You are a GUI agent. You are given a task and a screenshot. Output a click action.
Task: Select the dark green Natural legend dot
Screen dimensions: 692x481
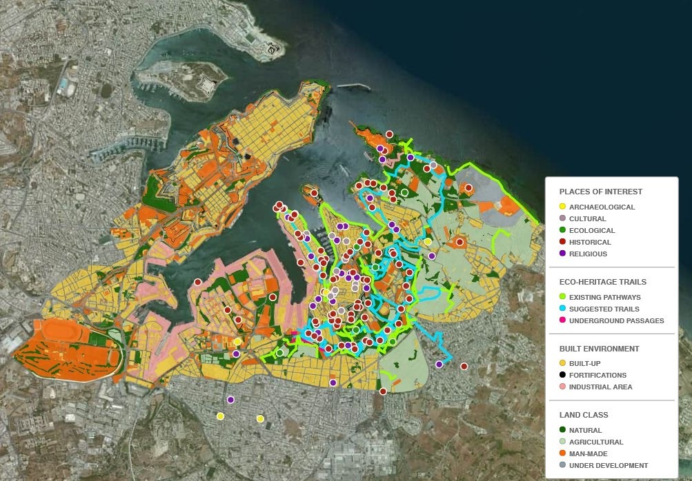coord(562,430)
